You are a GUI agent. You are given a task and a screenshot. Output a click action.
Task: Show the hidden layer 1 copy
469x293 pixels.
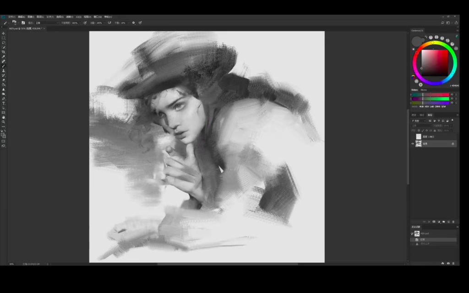click(413, 136)
